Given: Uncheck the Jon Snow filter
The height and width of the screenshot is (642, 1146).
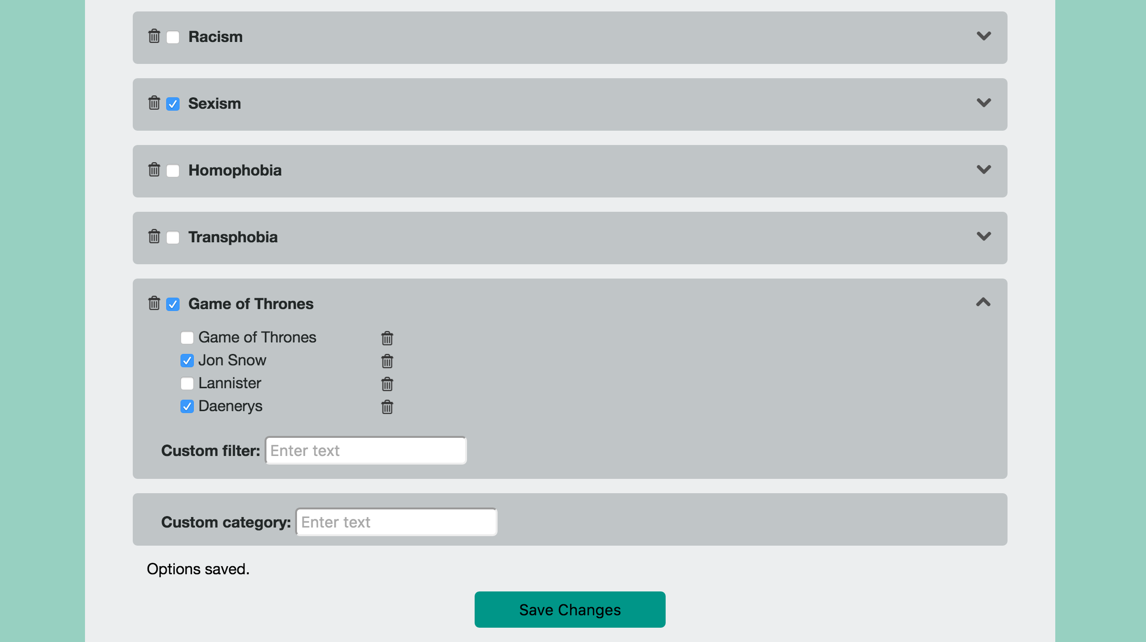Looking at the screenshot, I should pos(187,361).
